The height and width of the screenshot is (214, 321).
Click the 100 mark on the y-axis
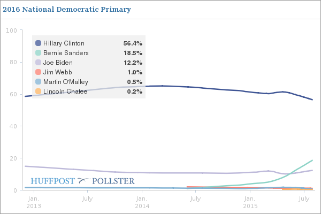(x=11, y=30)
